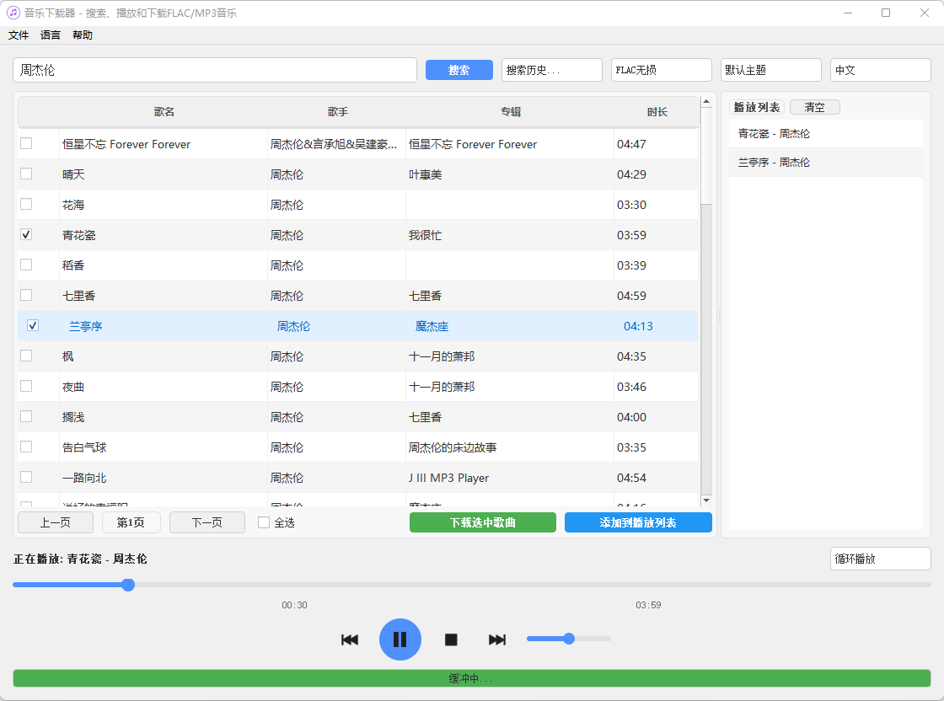This screenshot has width=944, height=701.
Task: Open the FLAC无损 audio quality dropdown
Action: pyautogui.click(x=661, y=70)
